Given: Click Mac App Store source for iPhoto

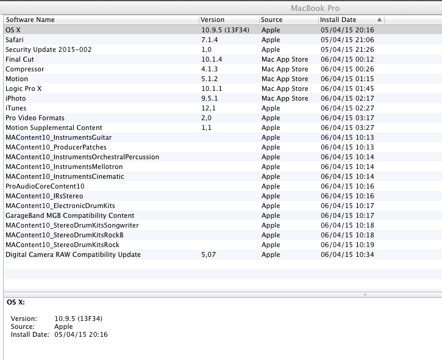Looking at the screenshot, I should point(285,98).
